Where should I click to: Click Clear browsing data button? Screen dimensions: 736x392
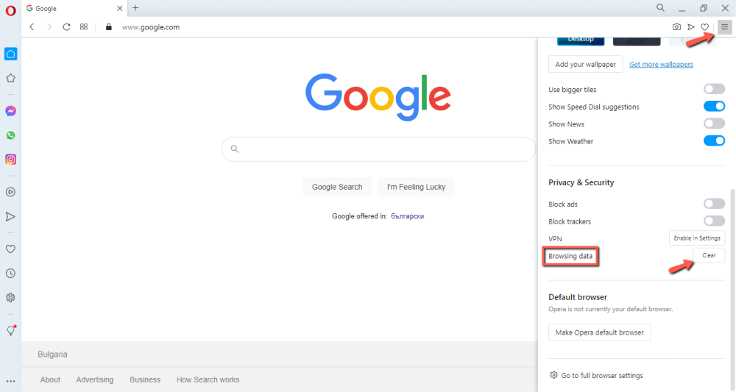click(x=709, y=255)
